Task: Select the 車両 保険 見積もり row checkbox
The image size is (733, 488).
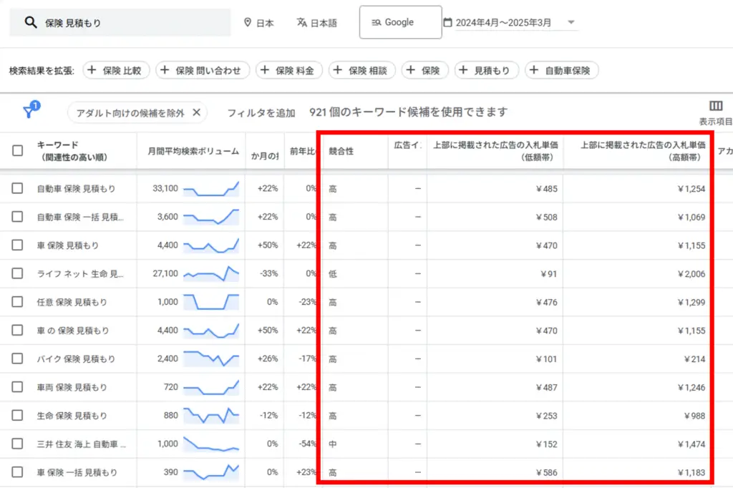Action: tap(17, 387)
